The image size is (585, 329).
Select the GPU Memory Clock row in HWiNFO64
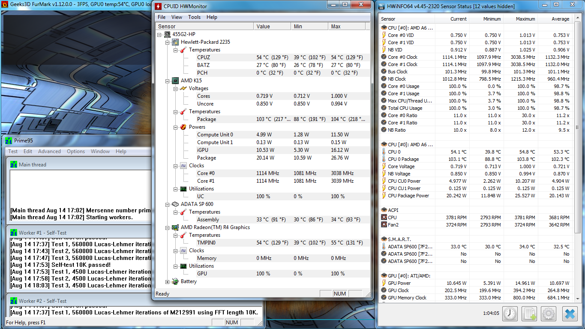(x=476, y=298)
